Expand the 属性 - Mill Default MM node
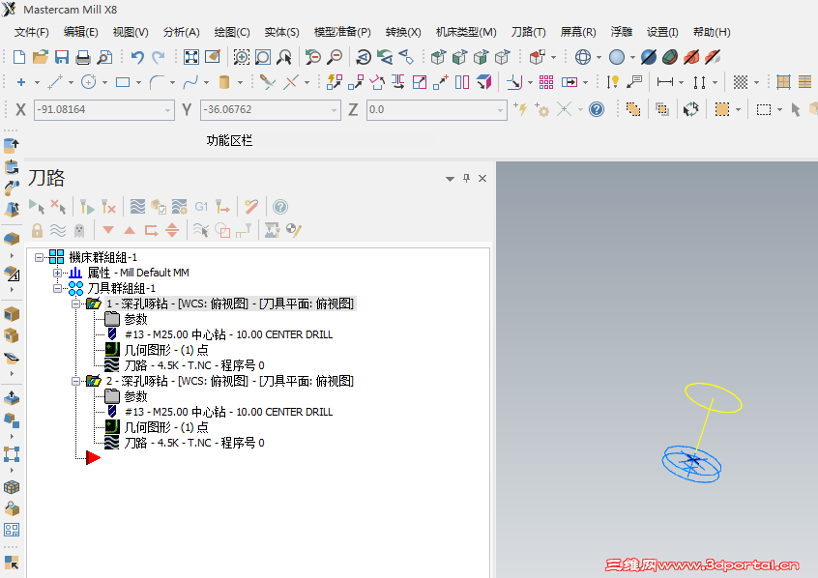Screen dimensions: 818x578 pos(57,273)
